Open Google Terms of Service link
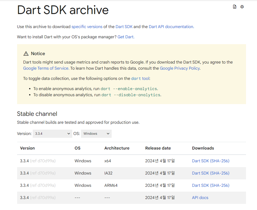Image resolution: width=257 pixels, height=210 pixels. [46, 68]
